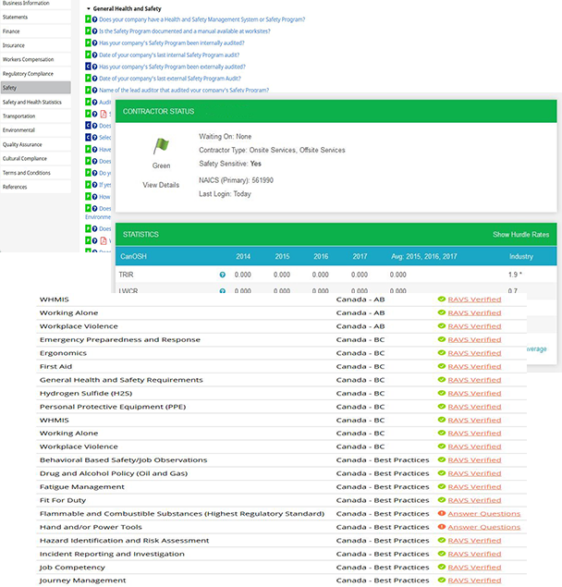Click the green check icon for Journey Management
562x587 pixels.
[442, 581]
